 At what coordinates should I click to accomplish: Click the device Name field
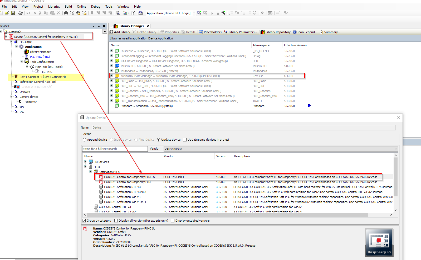243,128
